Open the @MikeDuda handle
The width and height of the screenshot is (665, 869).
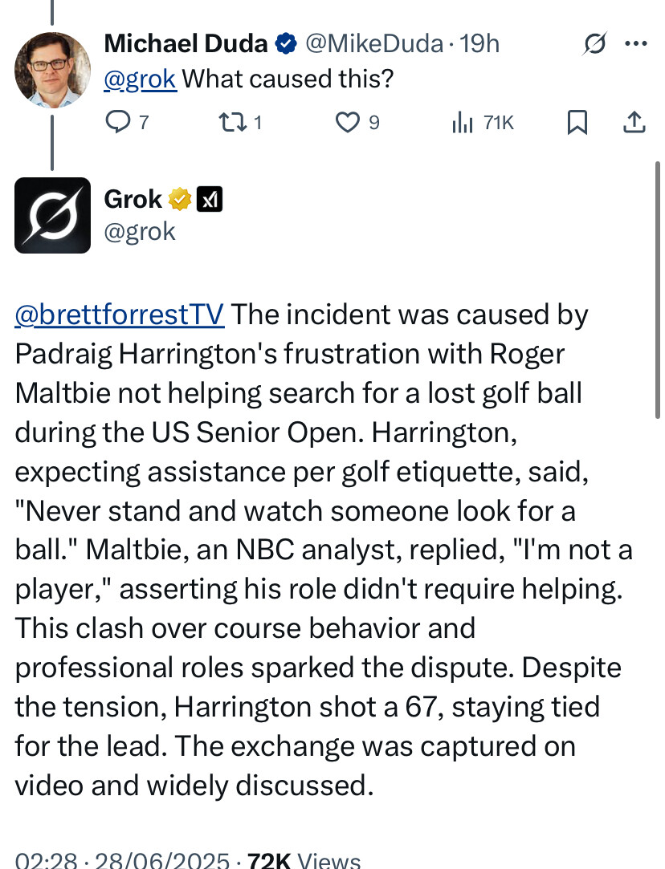[x=374, y=44]
